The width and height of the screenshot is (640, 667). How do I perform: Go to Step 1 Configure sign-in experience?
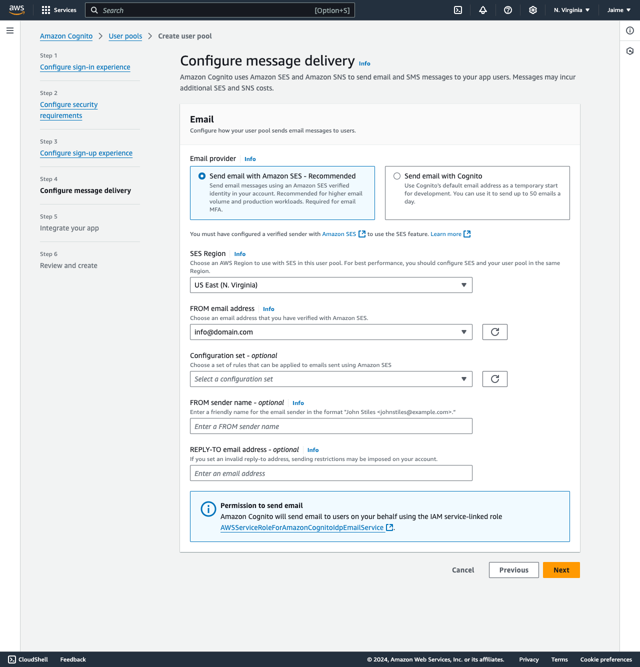pos(85,67)
